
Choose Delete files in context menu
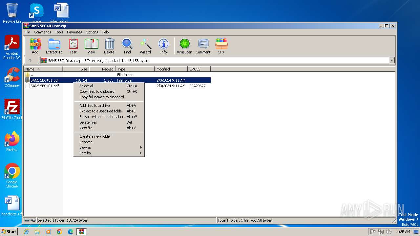[x=109, y=122]
